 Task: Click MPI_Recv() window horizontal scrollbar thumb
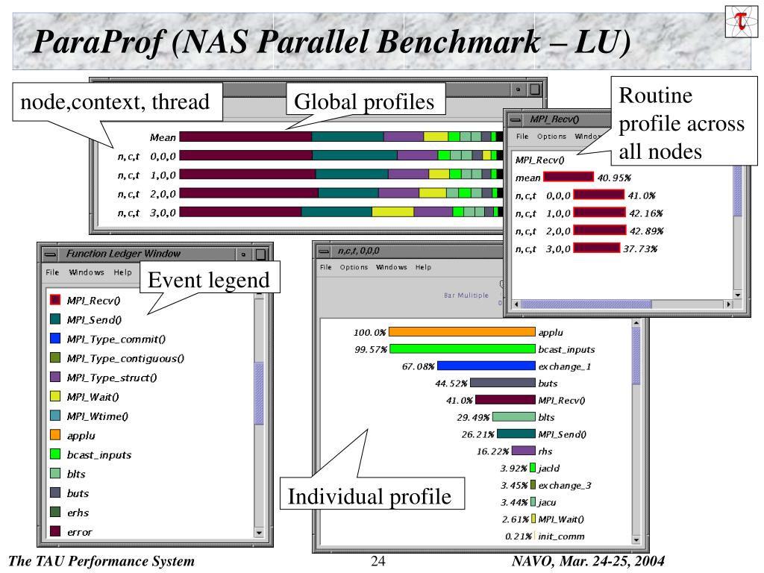coord(586,304)
